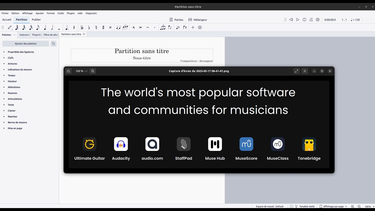Select the 32nd note duration
The width and height of the screenshot is (375, 211).
24,28
